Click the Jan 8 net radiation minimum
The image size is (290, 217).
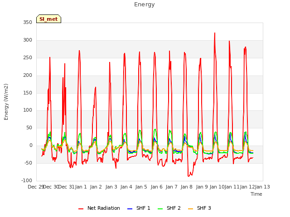click(188, 176)
